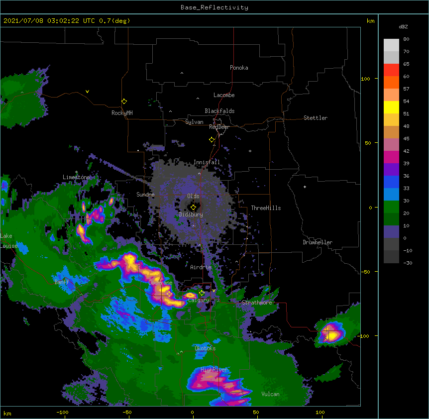The image size is (429, 419).
Task: Click the km unit label at top right
Action: tap(370, 21)
